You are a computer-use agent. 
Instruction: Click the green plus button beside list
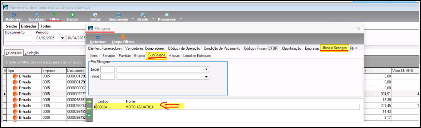89,116
